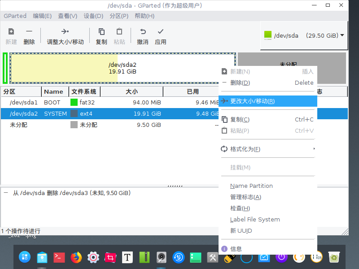
Task: Open the archive manager icon in dock
Action: click(x=144, y=257)
